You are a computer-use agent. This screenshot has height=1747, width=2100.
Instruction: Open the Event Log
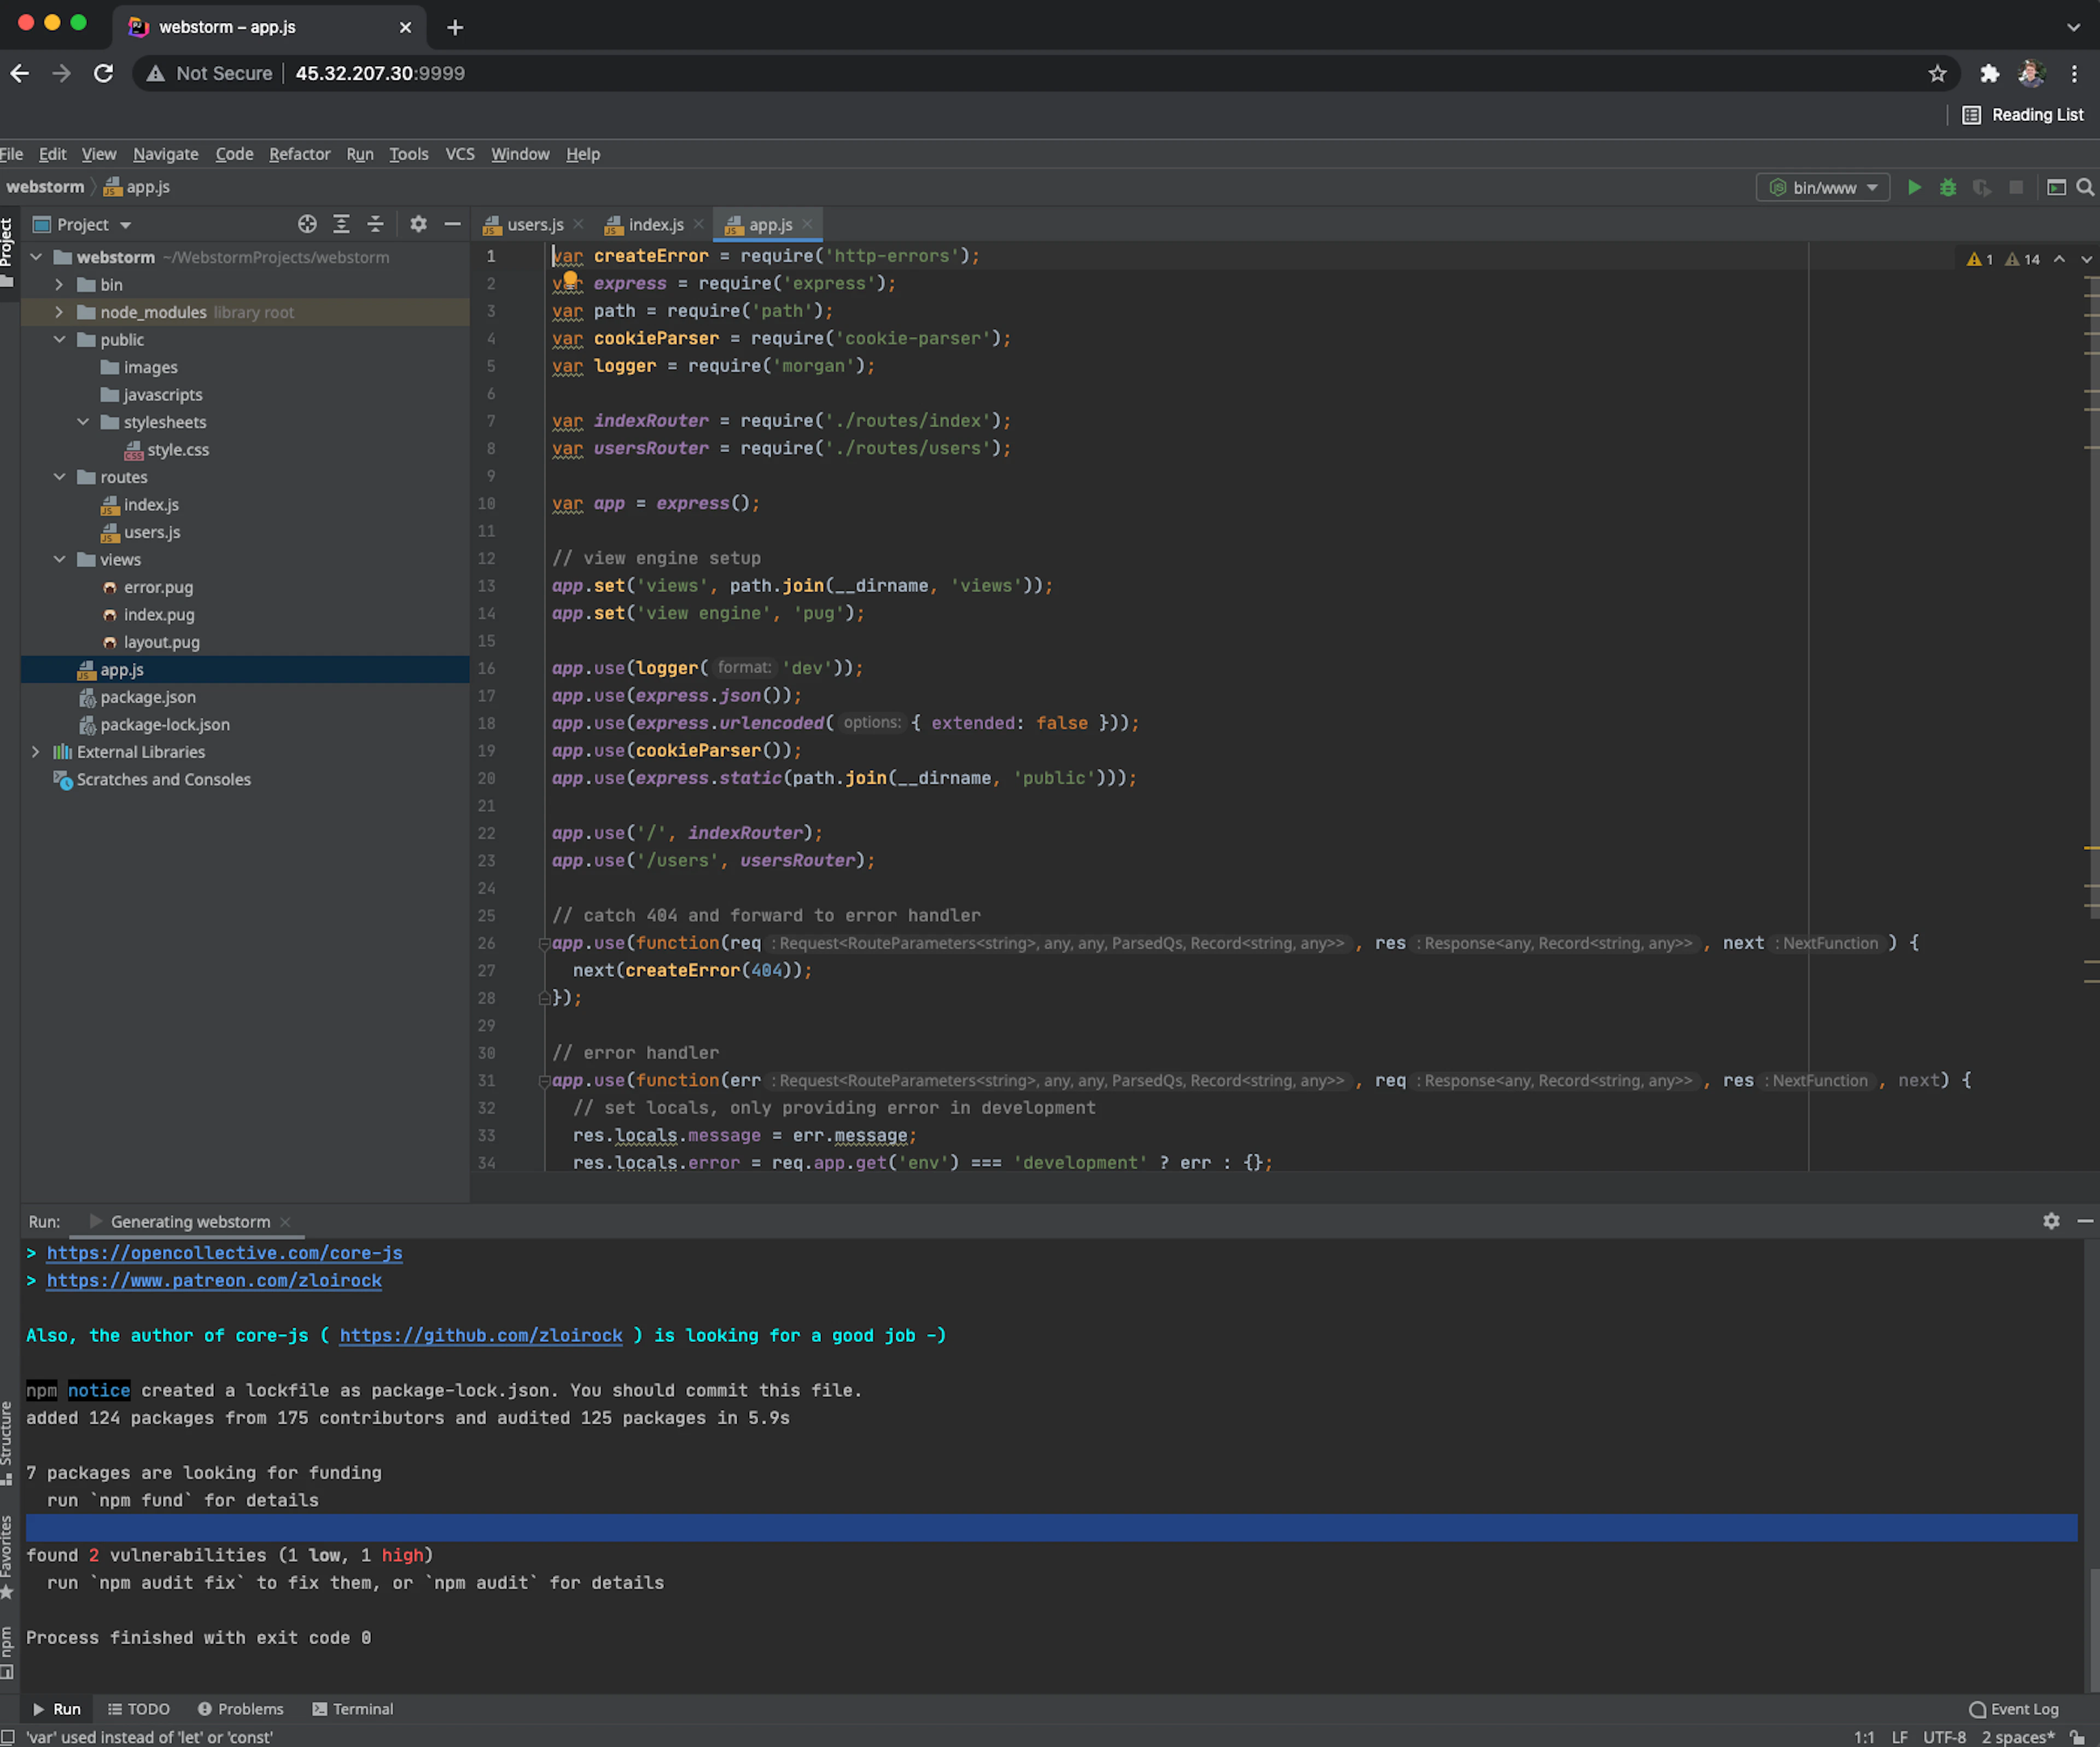[2013, 1709]
